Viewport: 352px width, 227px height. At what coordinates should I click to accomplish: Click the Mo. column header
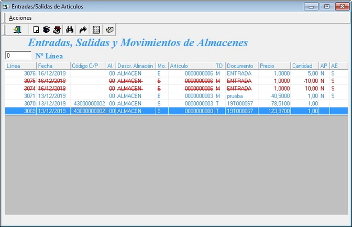coord(162,66)
